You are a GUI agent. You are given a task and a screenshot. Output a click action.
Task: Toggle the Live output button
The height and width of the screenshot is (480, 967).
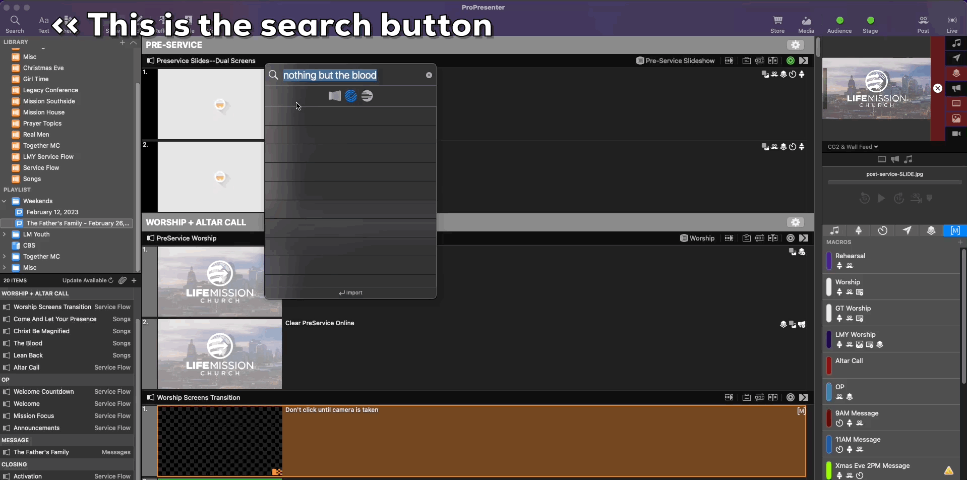tap(952, 24)
